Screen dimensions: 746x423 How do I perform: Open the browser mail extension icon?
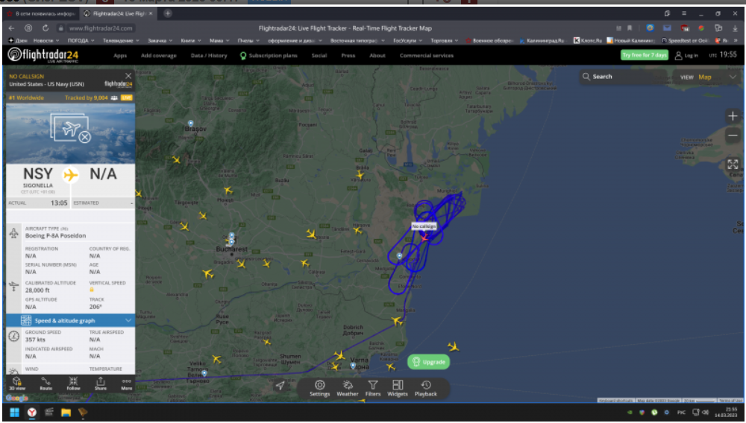(667, 28)
